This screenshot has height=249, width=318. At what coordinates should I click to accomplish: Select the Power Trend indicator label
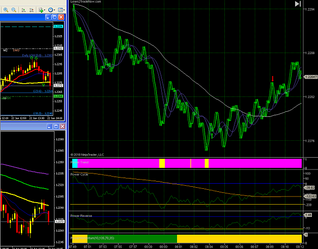click(x=79, y=162)
